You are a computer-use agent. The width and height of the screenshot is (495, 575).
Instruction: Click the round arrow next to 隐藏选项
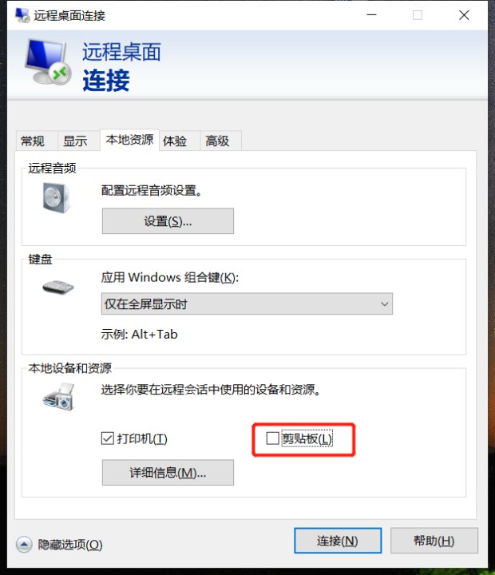(x=24, y=544)
